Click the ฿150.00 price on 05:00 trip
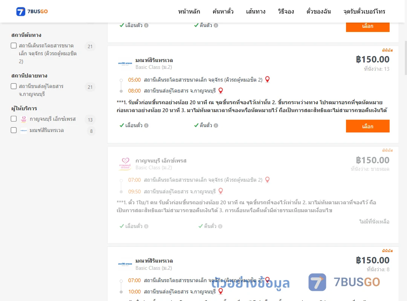The width and height of the screenshot is (407, 301). (372, 59)
